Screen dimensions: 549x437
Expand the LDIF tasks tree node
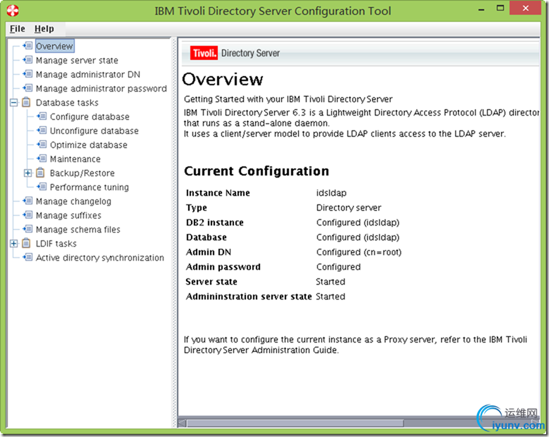13,243
